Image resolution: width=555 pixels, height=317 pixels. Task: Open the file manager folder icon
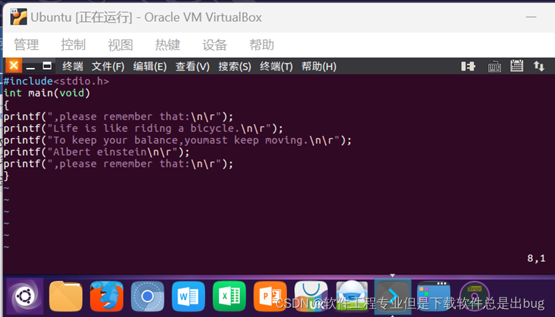click(65, 296)
